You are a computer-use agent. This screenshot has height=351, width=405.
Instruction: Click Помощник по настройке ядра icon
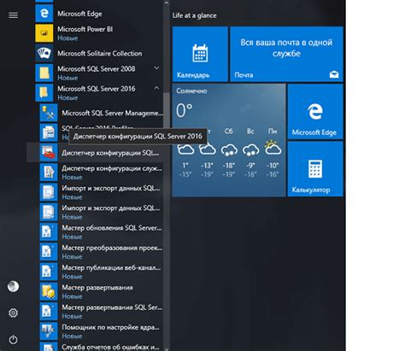(49, 331)
